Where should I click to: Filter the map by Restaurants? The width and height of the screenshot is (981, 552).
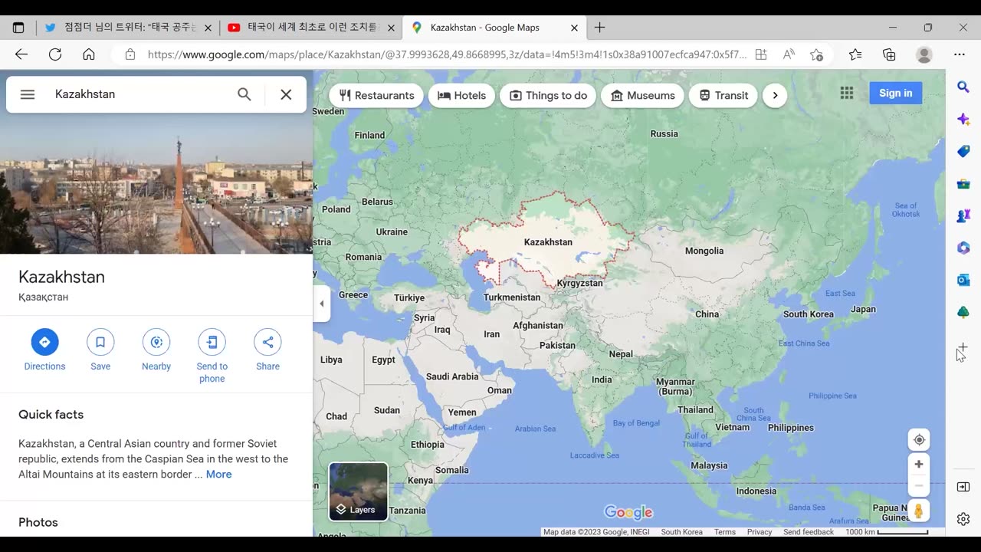click(x=376, y=96)
